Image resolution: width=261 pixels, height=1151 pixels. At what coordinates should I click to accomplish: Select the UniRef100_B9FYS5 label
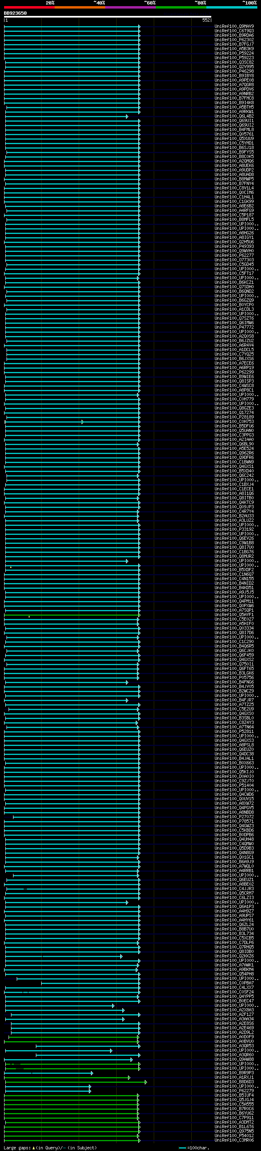[x=234, y=152]
